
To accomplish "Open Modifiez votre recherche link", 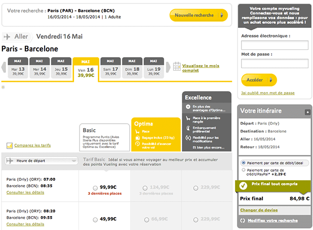I will click(x=273, y=221).
